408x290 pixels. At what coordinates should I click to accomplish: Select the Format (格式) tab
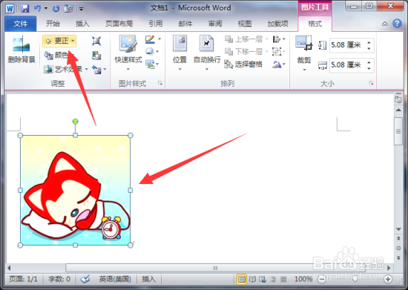coord(315,24)
